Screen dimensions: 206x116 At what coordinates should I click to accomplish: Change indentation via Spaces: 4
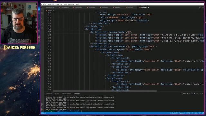pyautogui.click(x=182, y=113)
